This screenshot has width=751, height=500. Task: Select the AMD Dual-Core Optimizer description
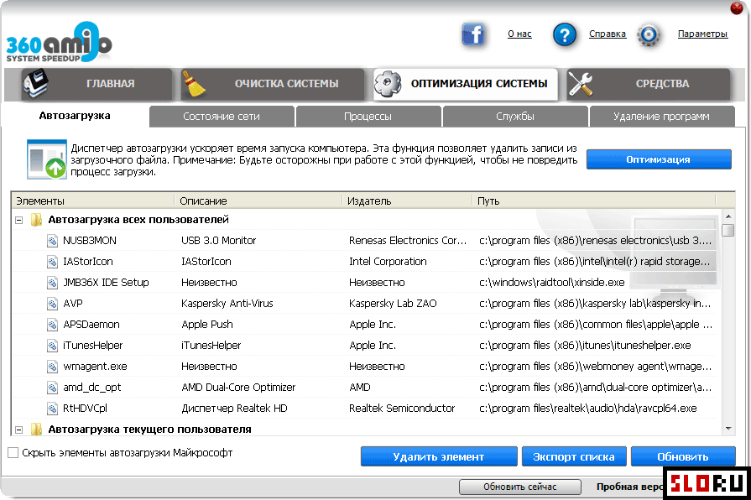tap(238, 388)
